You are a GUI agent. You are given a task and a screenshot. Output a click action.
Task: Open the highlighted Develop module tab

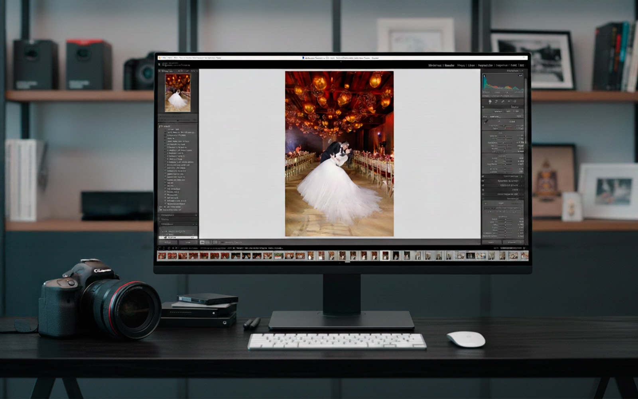(449, 65)
